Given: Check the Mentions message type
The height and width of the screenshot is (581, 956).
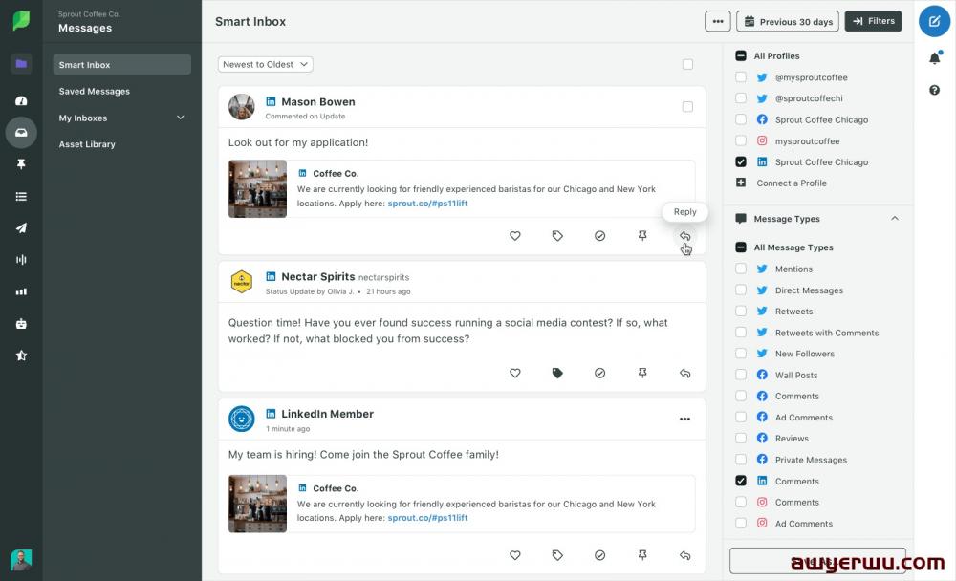Looking at the screenshot, I should coord(741,269).
